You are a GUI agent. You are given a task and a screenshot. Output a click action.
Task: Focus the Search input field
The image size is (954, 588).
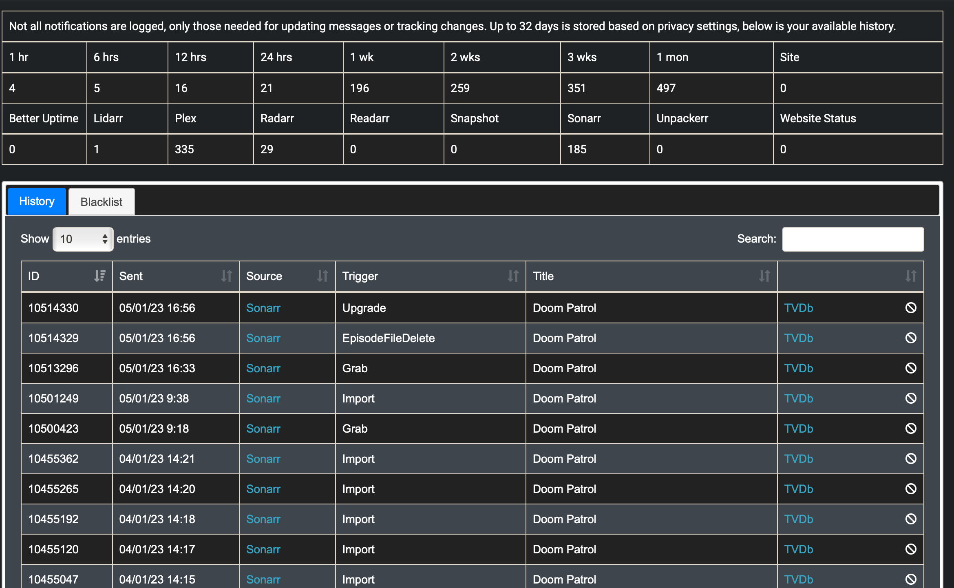tap(852, 239)
